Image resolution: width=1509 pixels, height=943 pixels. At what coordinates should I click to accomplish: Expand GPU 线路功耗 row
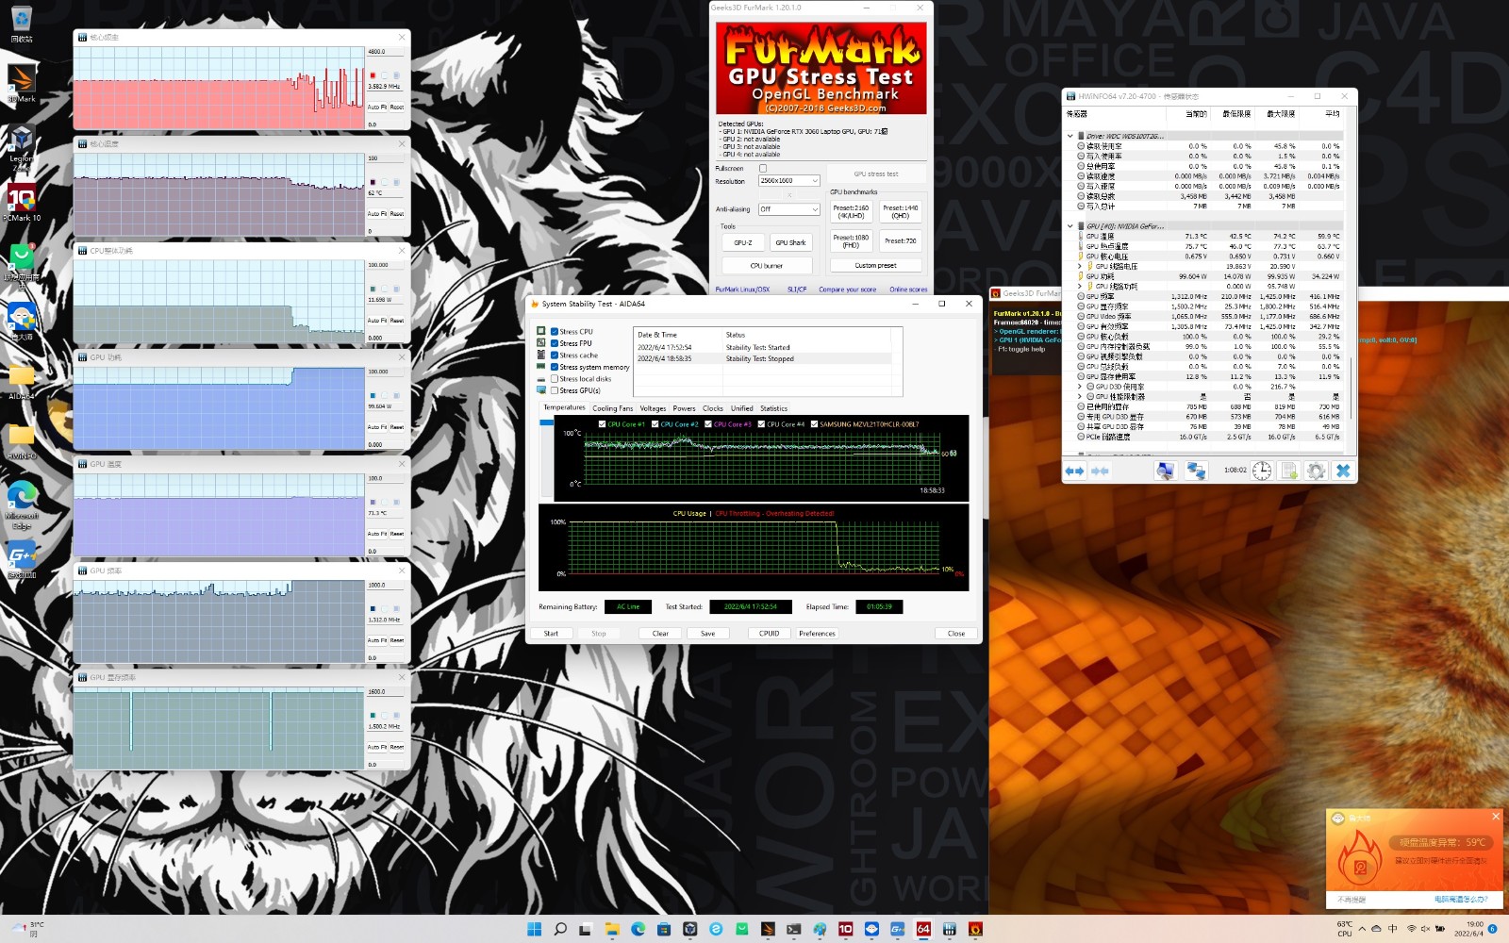tap(1080, 286)
